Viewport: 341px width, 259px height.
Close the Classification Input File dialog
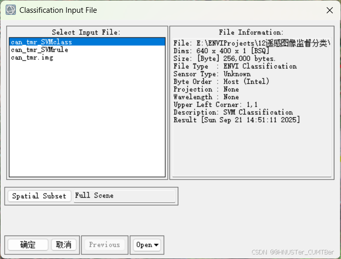(x=330, y=10)
